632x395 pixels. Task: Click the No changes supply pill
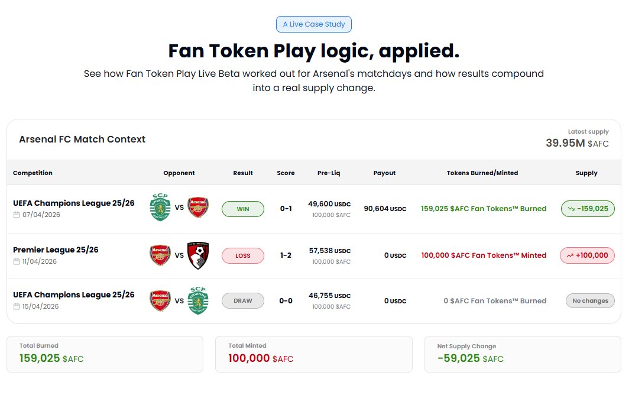tap(590, 300)
